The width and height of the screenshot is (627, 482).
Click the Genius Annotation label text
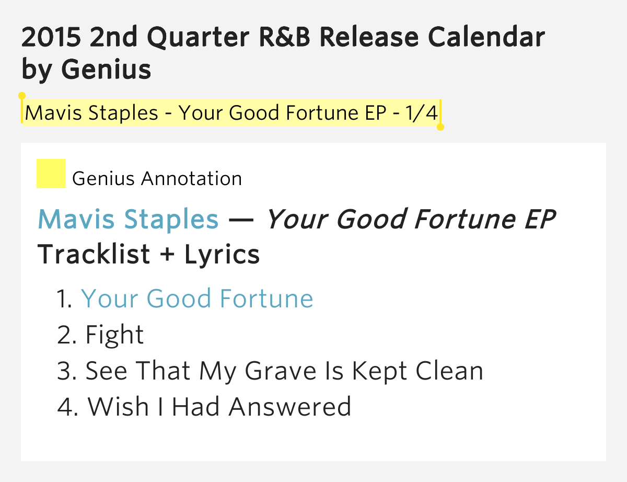point(157,179)
